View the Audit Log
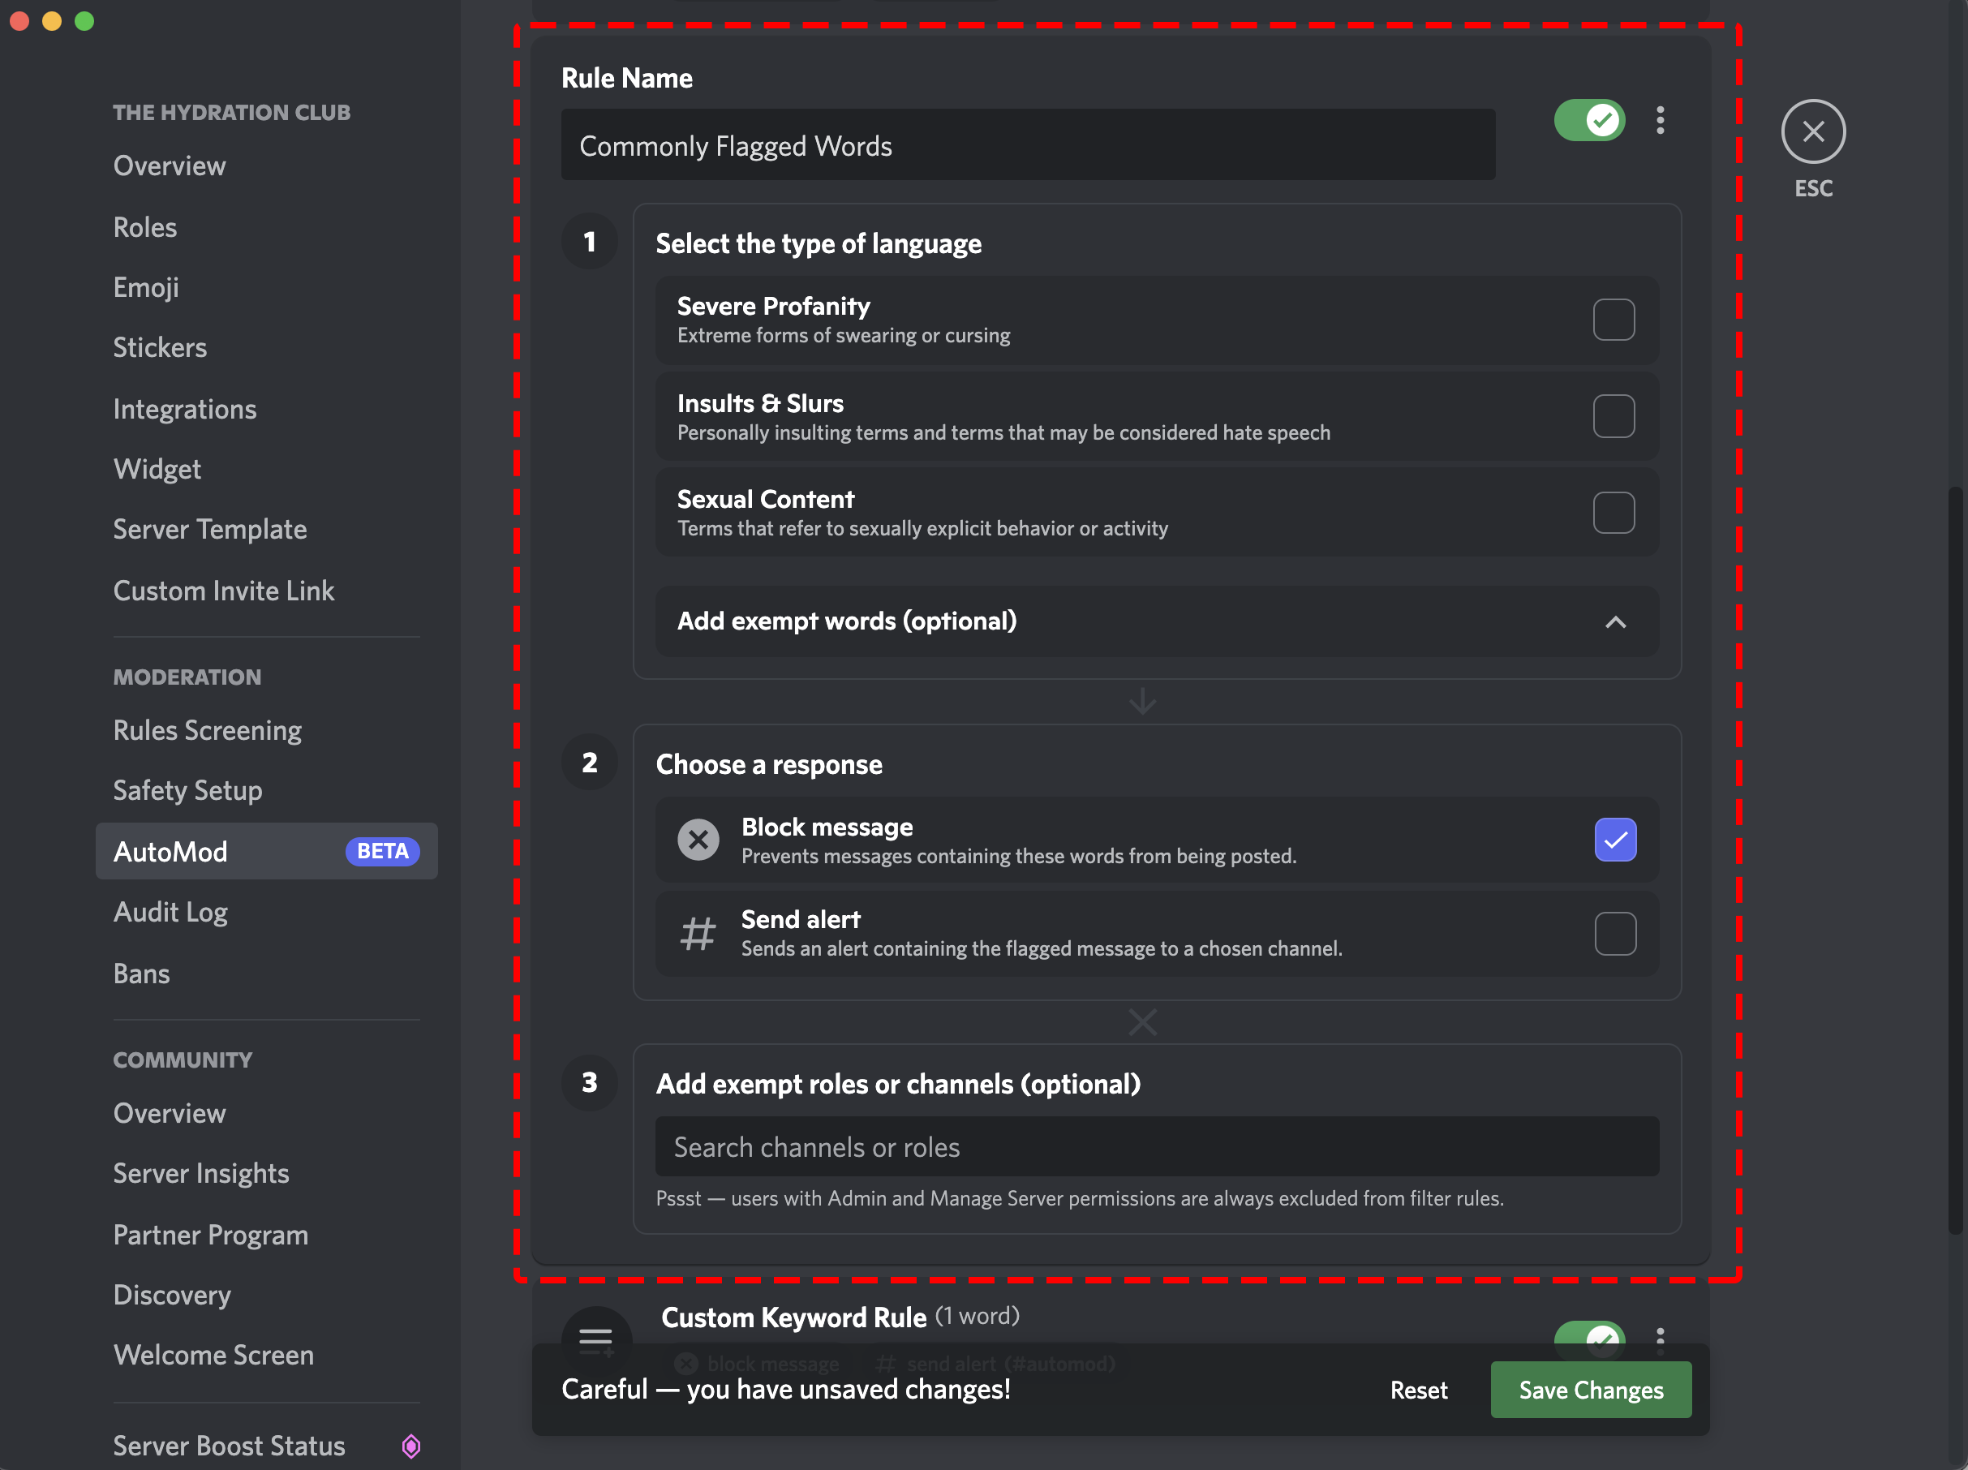The height and width of the screenshot is (1470, 1968). 170,912
